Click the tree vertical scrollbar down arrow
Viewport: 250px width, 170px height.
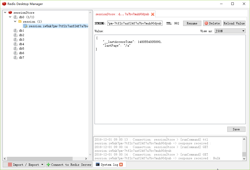[x=90, y=155]
